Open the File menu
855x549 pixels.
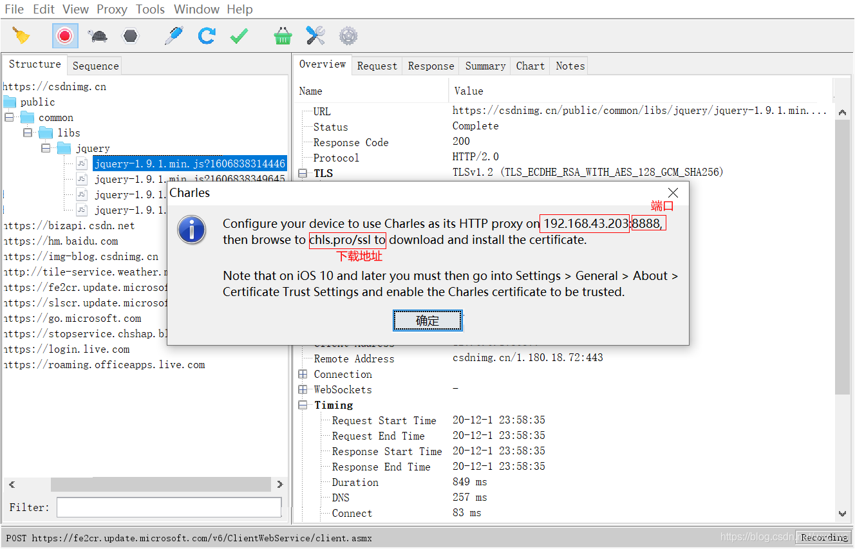click(14, 9)
